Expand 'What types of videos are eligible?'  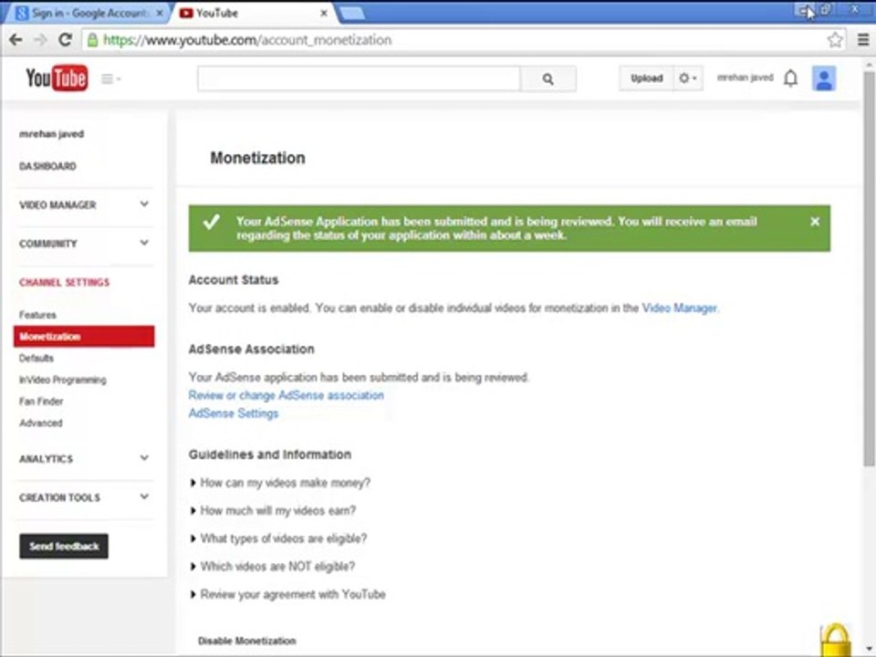pos(279,538)
